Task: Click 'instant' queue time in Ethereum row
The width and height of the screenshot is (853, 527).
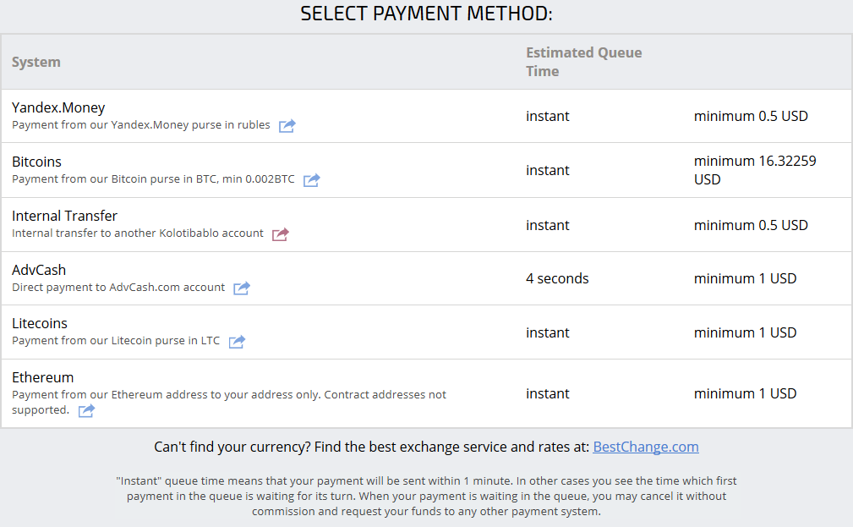Action: point(547,393)
